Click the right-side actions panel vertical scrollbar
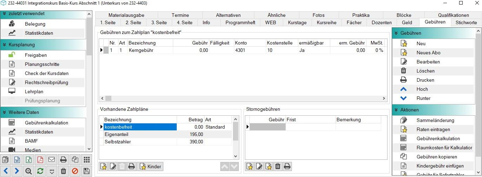Viewport: 482px width, 177px height. pyautogui.click(x=478, y=102)
